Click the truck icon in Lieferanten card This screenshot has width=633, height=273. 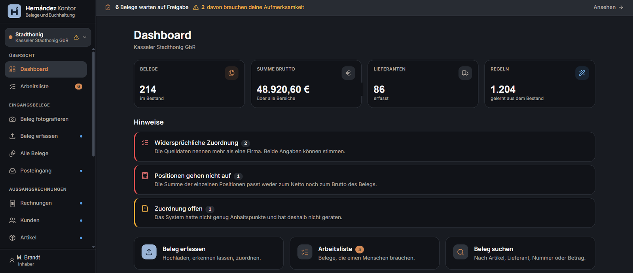[x=465, y=73]
